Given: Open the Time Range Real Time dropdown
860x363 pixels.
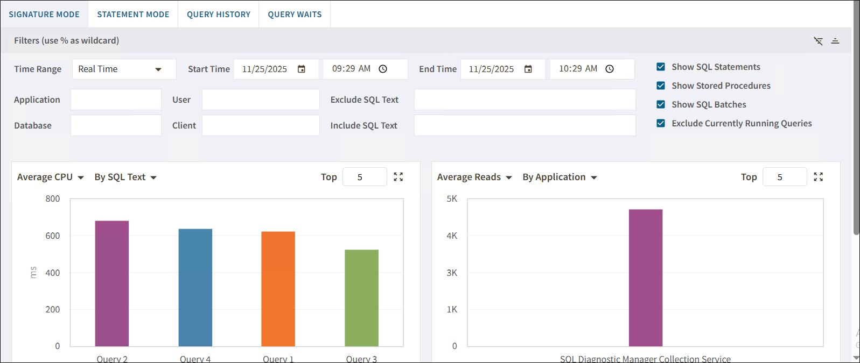Looking at the screenshot, I should pos(124,69).
